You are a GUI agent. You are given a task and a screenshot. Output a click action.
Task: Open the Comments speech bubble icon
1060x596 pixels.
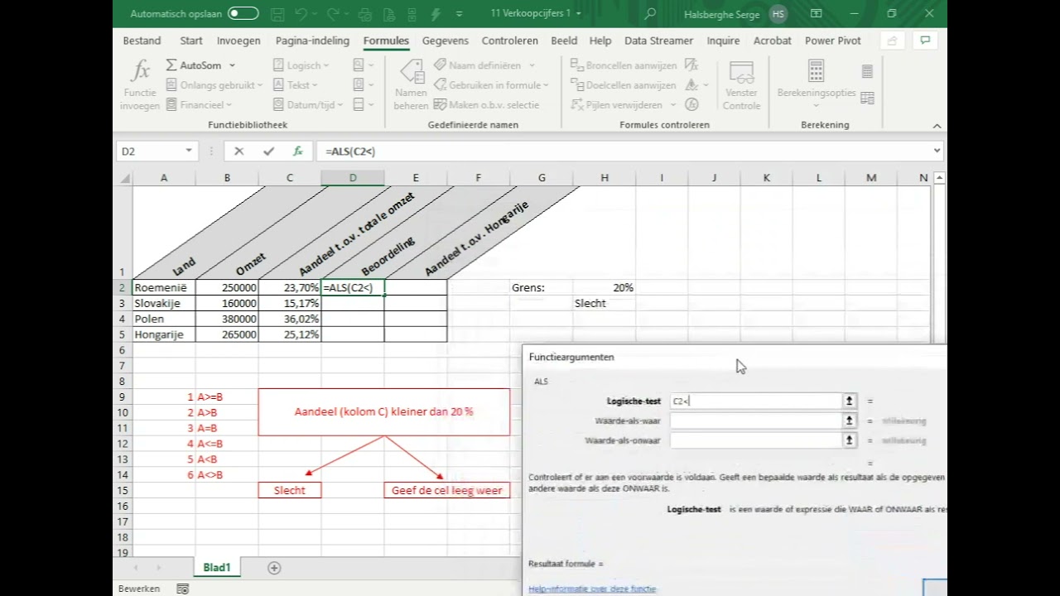[x=925, y=41]
